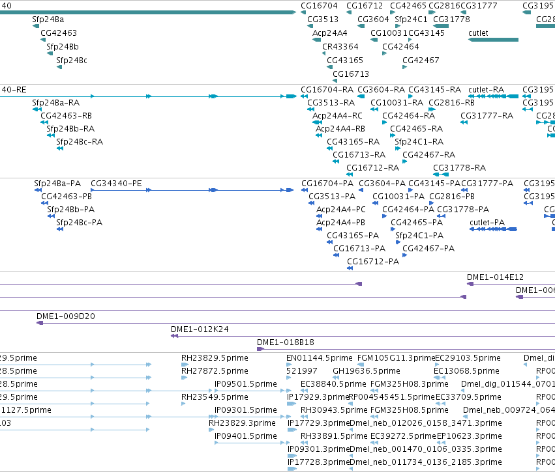
Task: Select transcript CG31778-RA
Action: click(x=459, y=168)
